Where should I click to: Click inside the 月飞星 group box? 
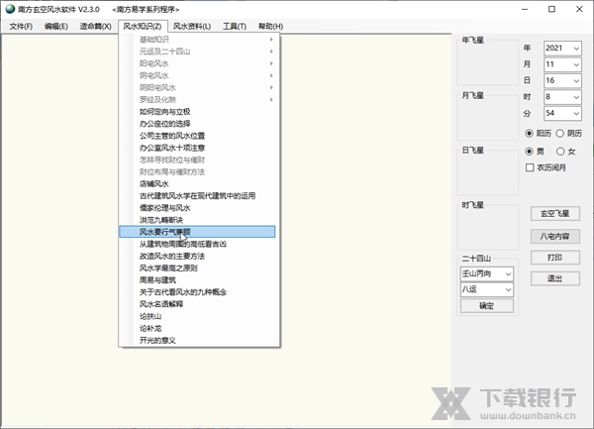pos(487,118)
